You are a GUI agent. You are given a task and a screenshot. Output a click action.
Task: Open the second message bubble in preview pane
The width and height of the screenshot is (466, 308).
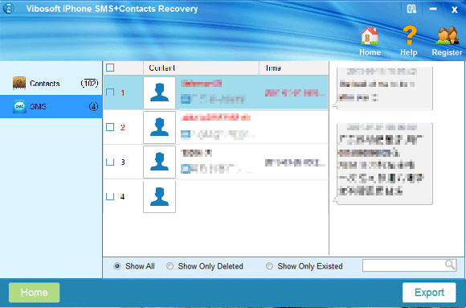[384, 164]
